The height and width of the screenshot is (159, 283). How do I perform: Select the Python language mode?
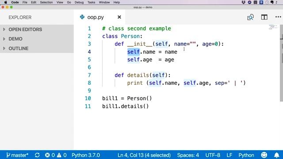click(x=246, y=155)
